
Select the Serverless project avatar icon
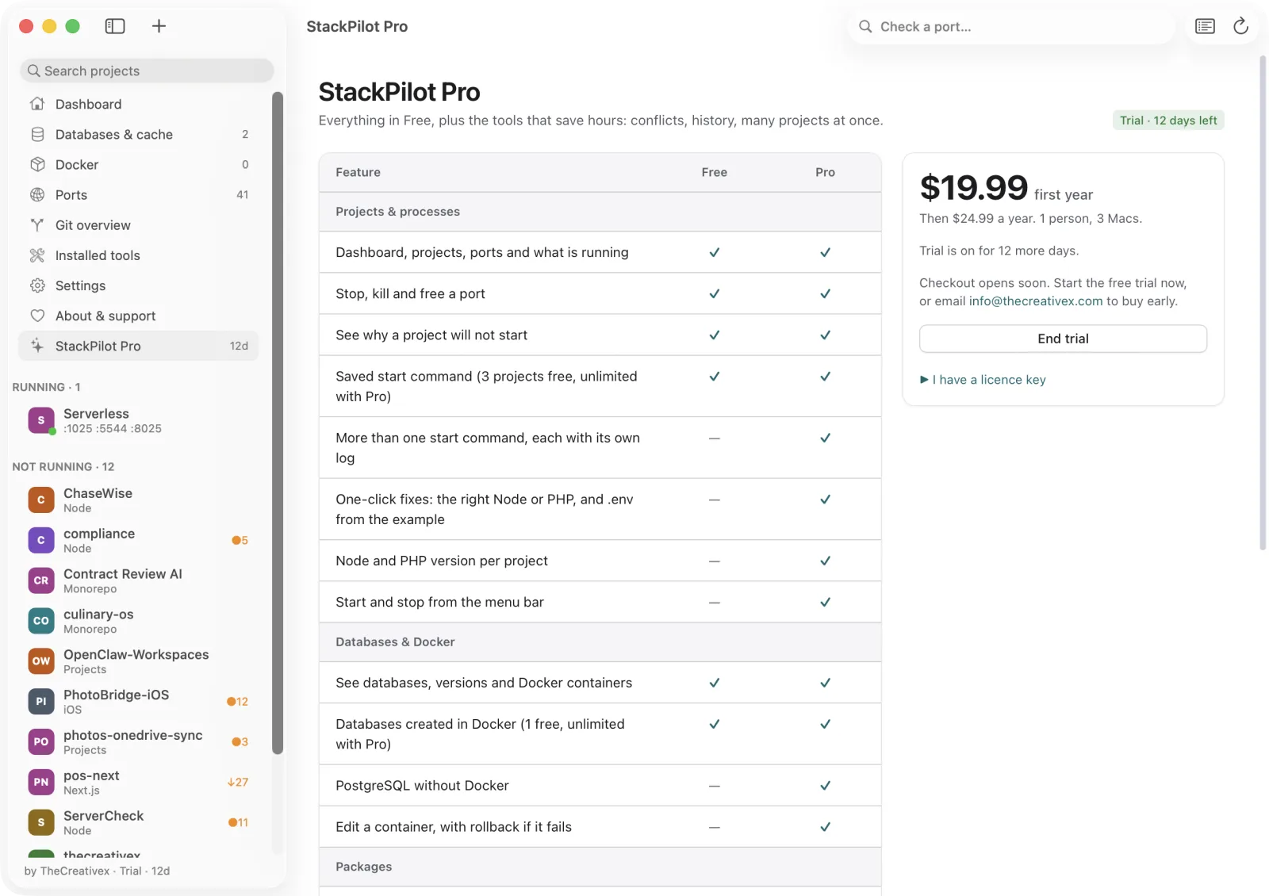[x=41, y=420]
